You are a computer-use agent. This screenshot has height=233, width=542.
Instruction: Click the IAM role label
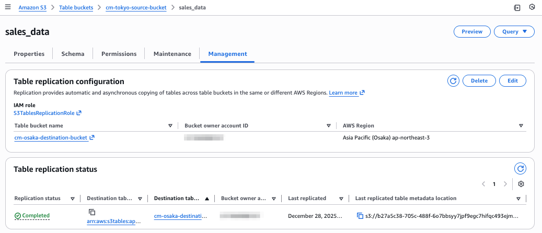point(25,105)
